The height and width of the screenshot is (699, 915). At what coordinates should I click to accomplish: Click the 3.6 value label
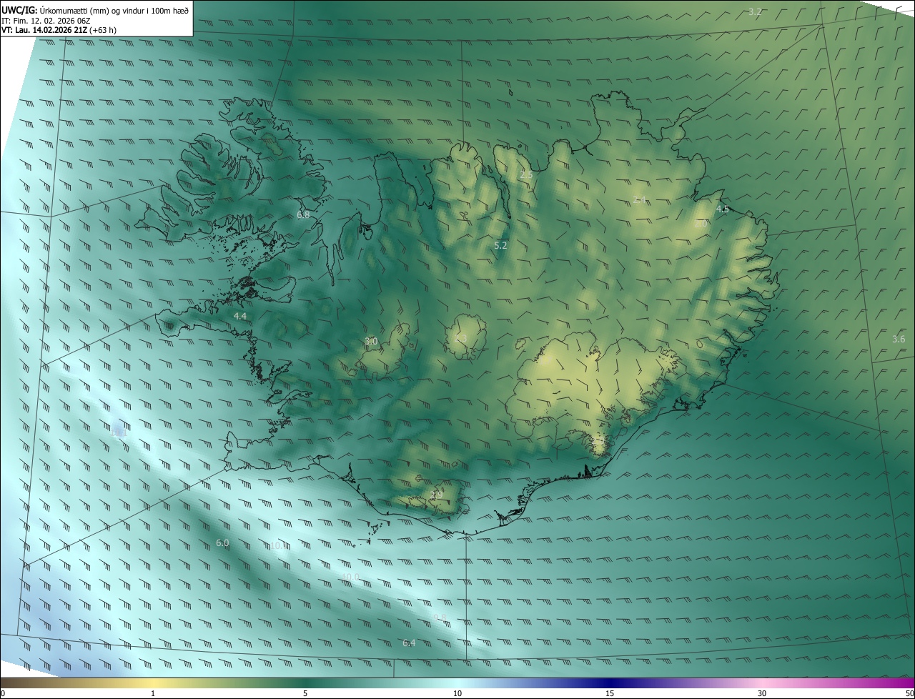pyautogui.click(x=899, y=339)
